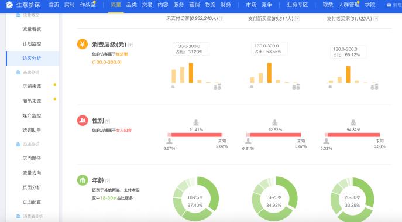Screen dimensions: 402x222
Task: Open 物流 in top navigation
Action: point(210,5)
